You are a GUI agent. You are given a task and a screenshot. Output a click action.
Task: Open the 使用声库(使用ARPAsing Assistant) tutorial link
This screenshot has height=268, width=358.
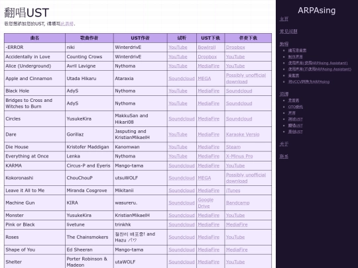[x=318, y=63]
